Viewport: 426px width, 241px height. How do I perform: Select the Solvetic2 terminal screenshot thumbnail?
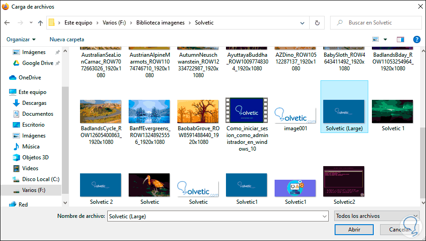click(x=344, y=182)
